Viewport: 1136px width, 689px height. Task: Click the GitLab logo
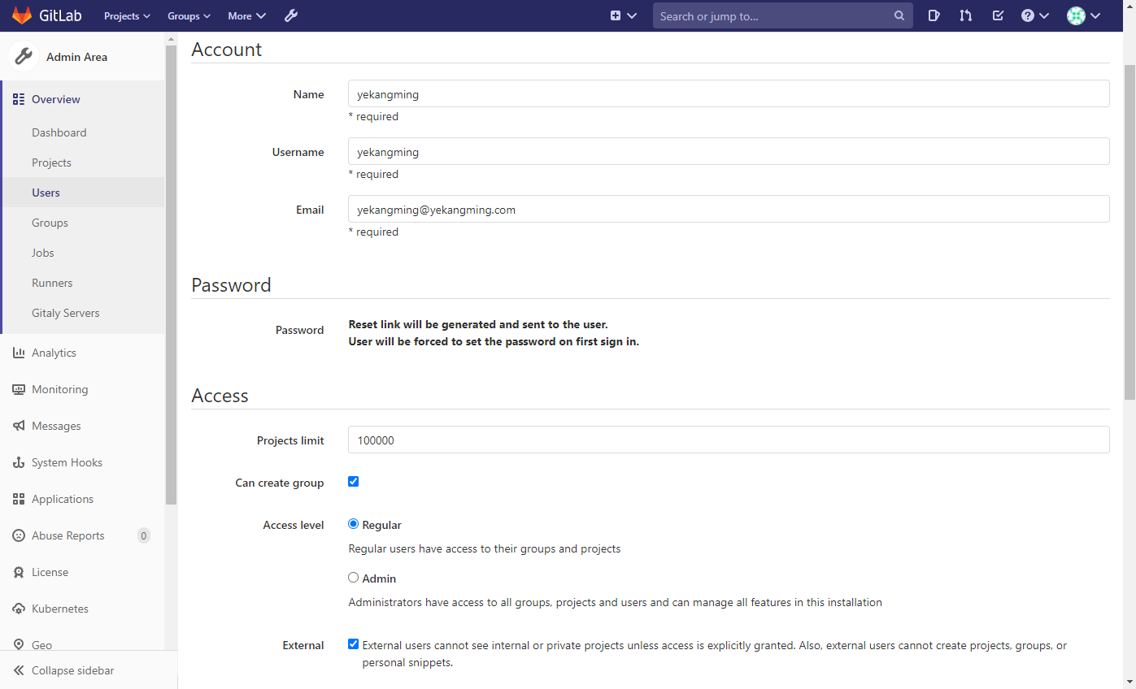click(x=22, y=15)
